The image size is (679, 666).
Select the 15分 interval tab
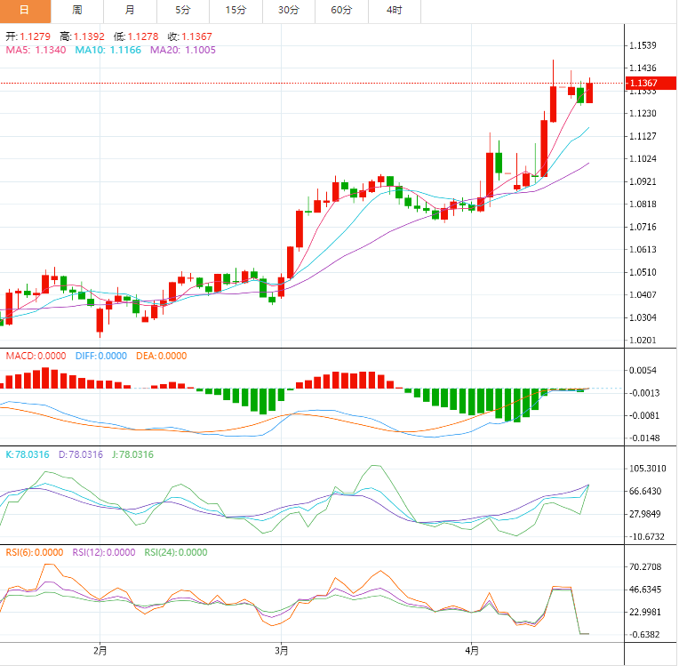pyautogui.click(x=236, y=11)
